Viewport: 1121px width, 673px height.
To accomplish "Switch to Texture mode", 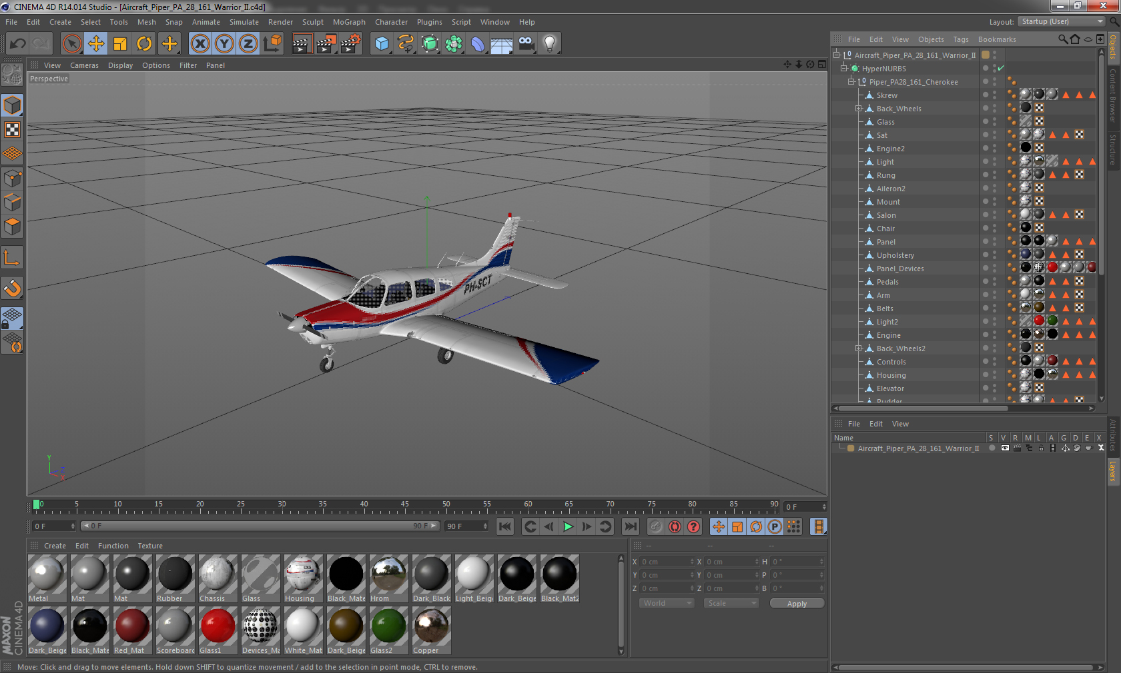I will click(13, 129).
